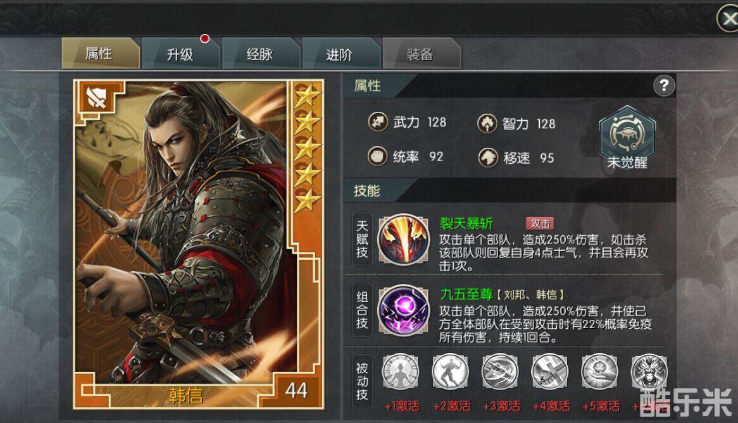This screenshot has width=738, height=423.
Task: Click the 智力 flame attribute icon
Action: 487,123
